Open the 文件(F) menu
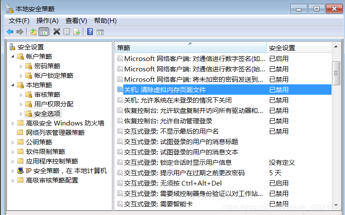Viewport: 345px width, 215px height. [19, 21]
